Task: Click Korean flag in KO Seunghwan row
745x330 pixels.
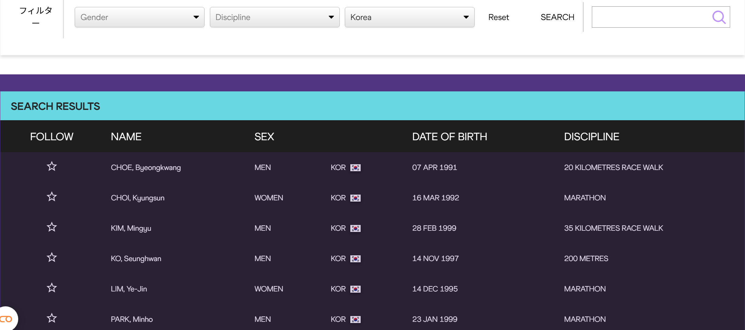Action: [355, 259]
